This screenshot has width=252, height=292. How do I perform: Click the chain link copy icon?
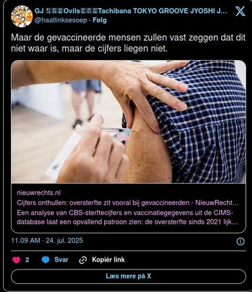coord(83,260)
